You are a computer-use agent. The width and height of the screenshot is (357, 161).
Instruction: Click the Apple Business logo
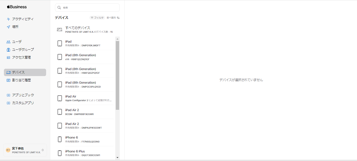click(x=17, y=7)
